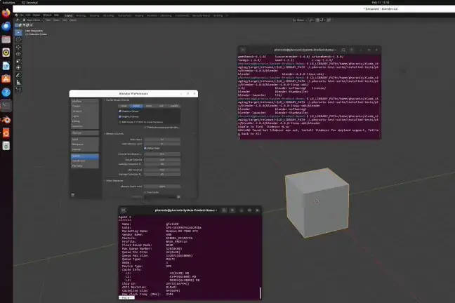The width and height of the screenshot is (455, 303).
Task: Select the Cursor tool in Blender toolbar
Action: 18,40
